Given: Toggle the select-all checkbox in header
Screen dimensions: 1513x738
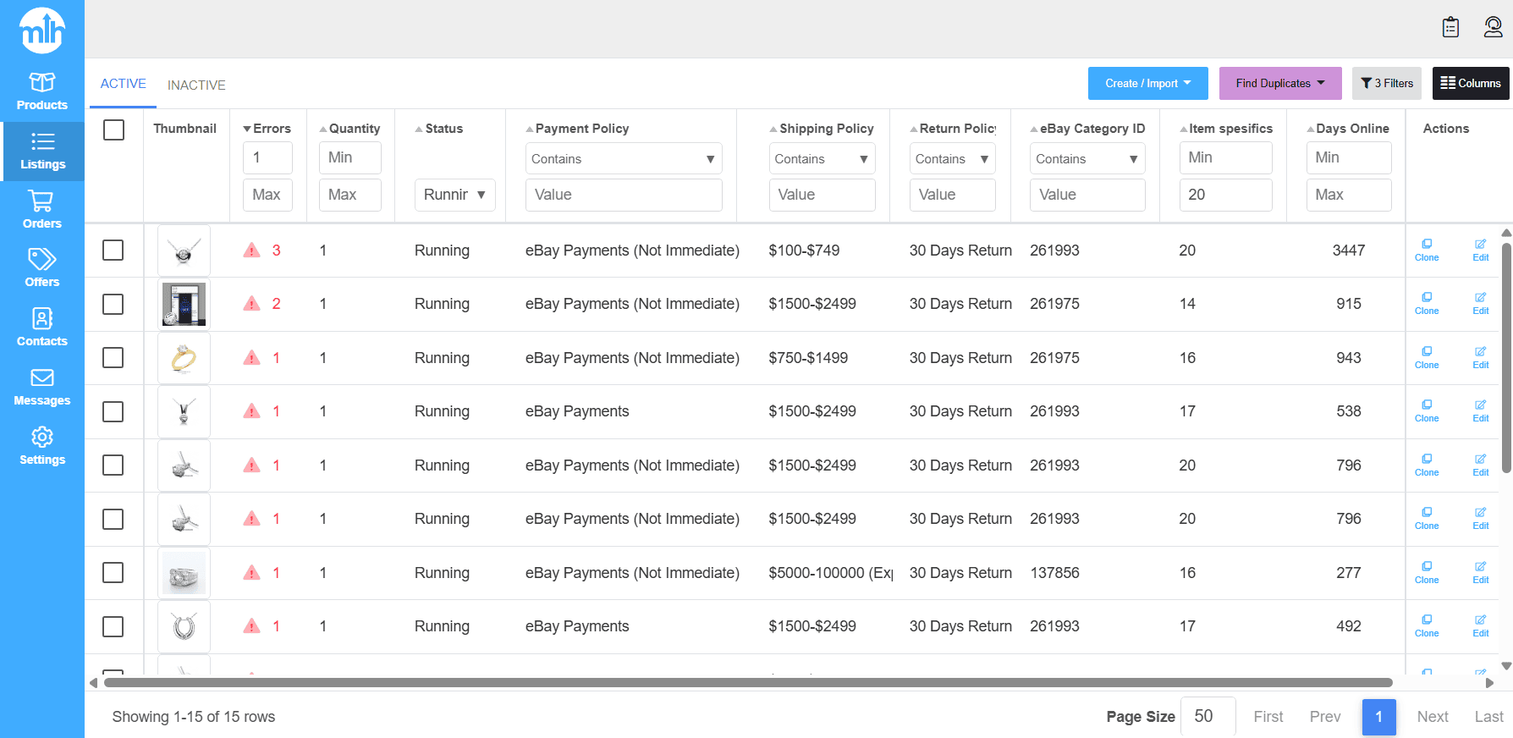Looking at the screenshot, I should [113, 129].
